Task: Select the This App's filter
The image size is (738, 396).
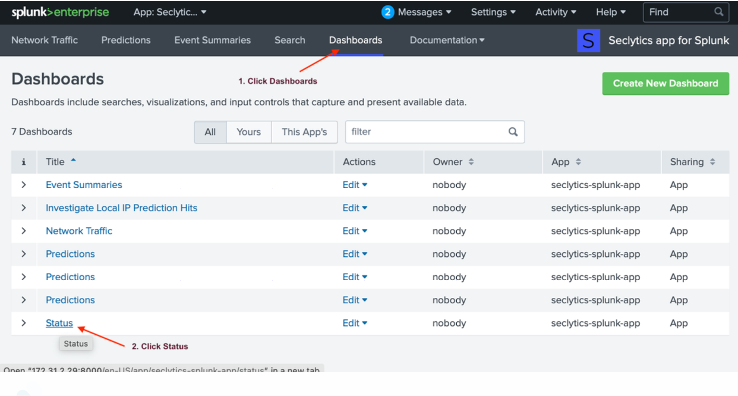Action: tap(304, 132)
